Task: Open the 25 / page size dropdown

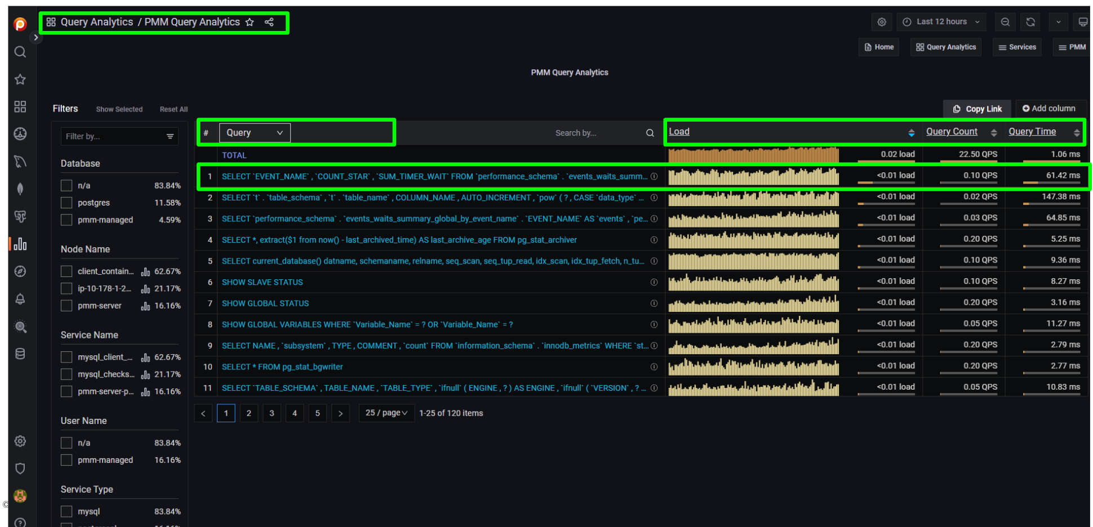Action: coord(386,413)
